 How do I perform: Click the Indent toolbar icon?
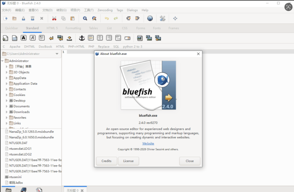[x=137, y=18]
